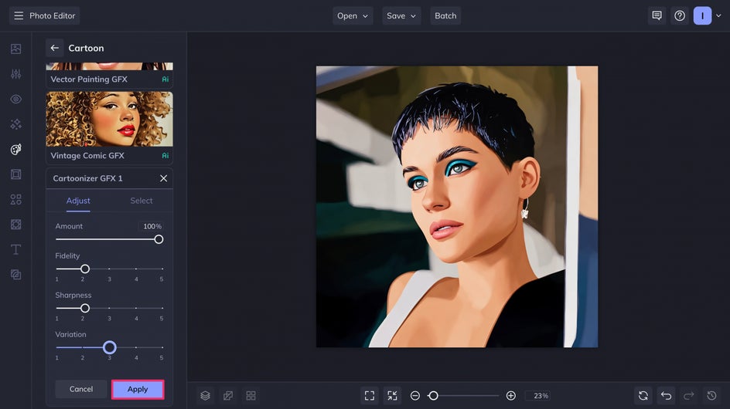Screen dimensions: 730x409
Task: Open the Overlays sidebar icon
Action: coord(15,225)
